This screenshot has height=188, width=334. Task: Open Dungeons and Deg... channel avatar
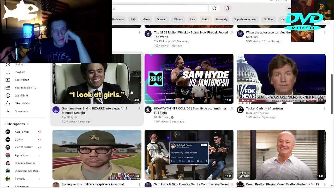8,171
